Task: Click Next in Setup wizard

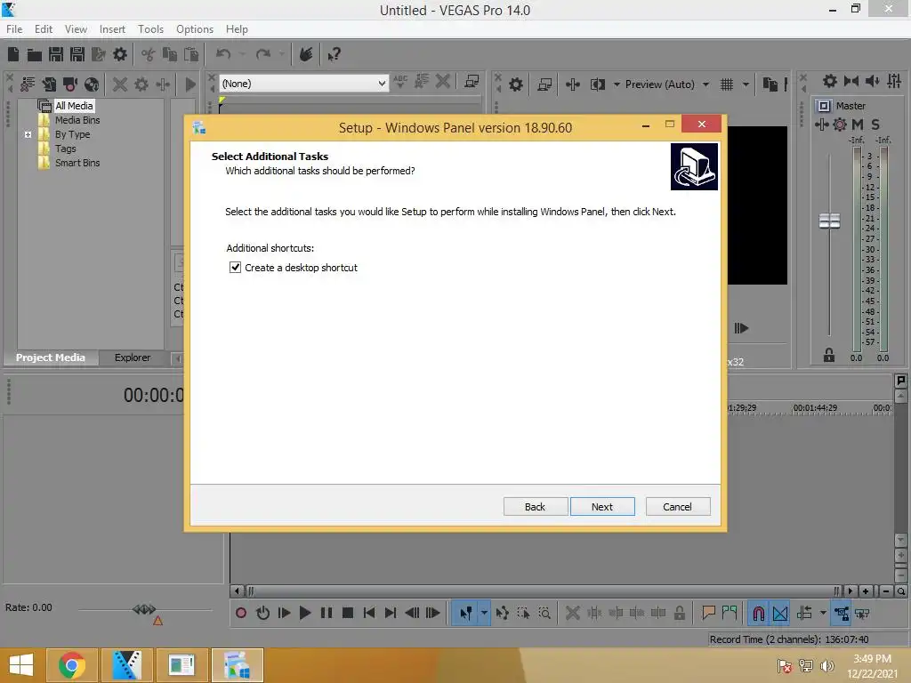Action: (602, 506)
